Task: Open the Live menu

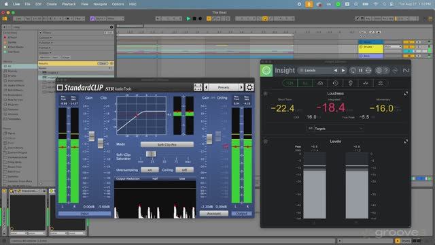Action: click(x=16, y=4)
